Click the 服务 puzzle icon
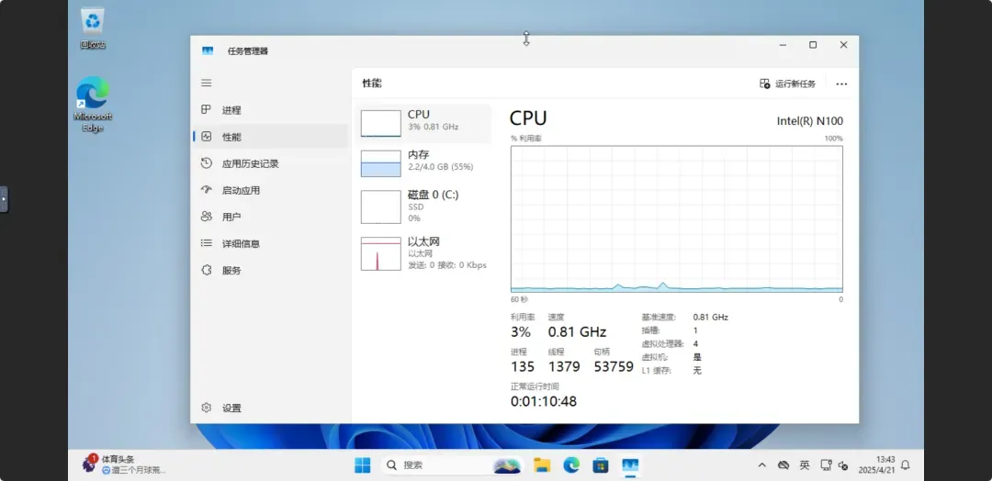 (207, 270)
